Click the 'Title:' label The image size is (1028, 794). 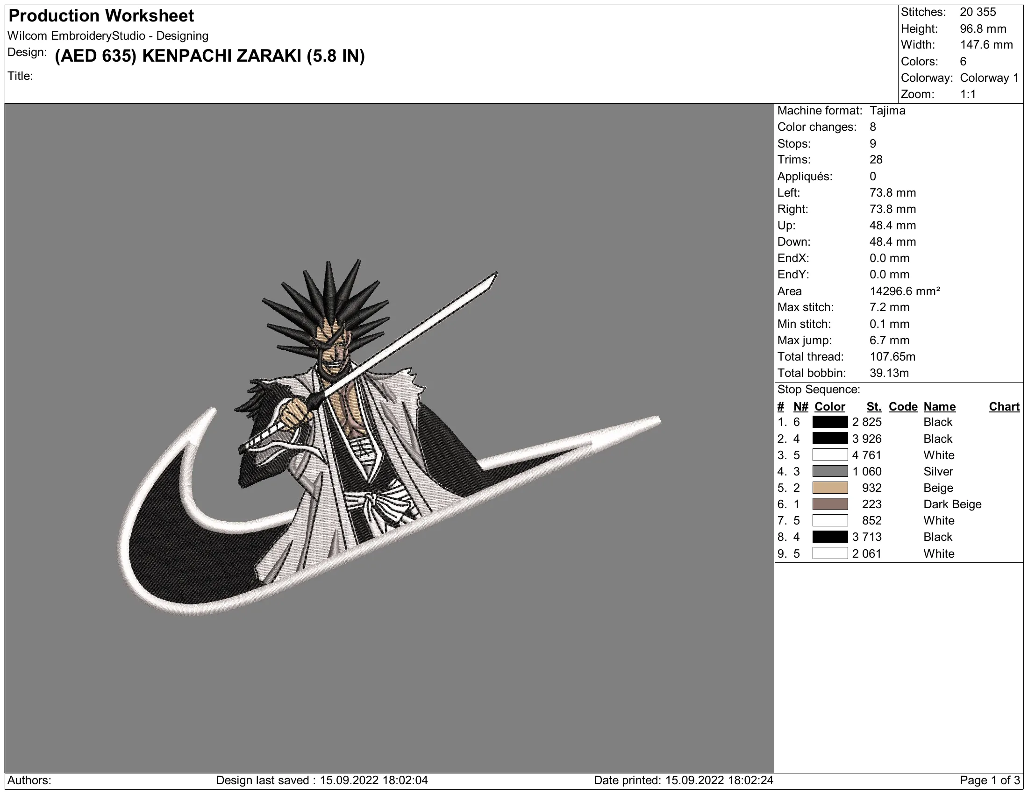click(x=20, y=76)
